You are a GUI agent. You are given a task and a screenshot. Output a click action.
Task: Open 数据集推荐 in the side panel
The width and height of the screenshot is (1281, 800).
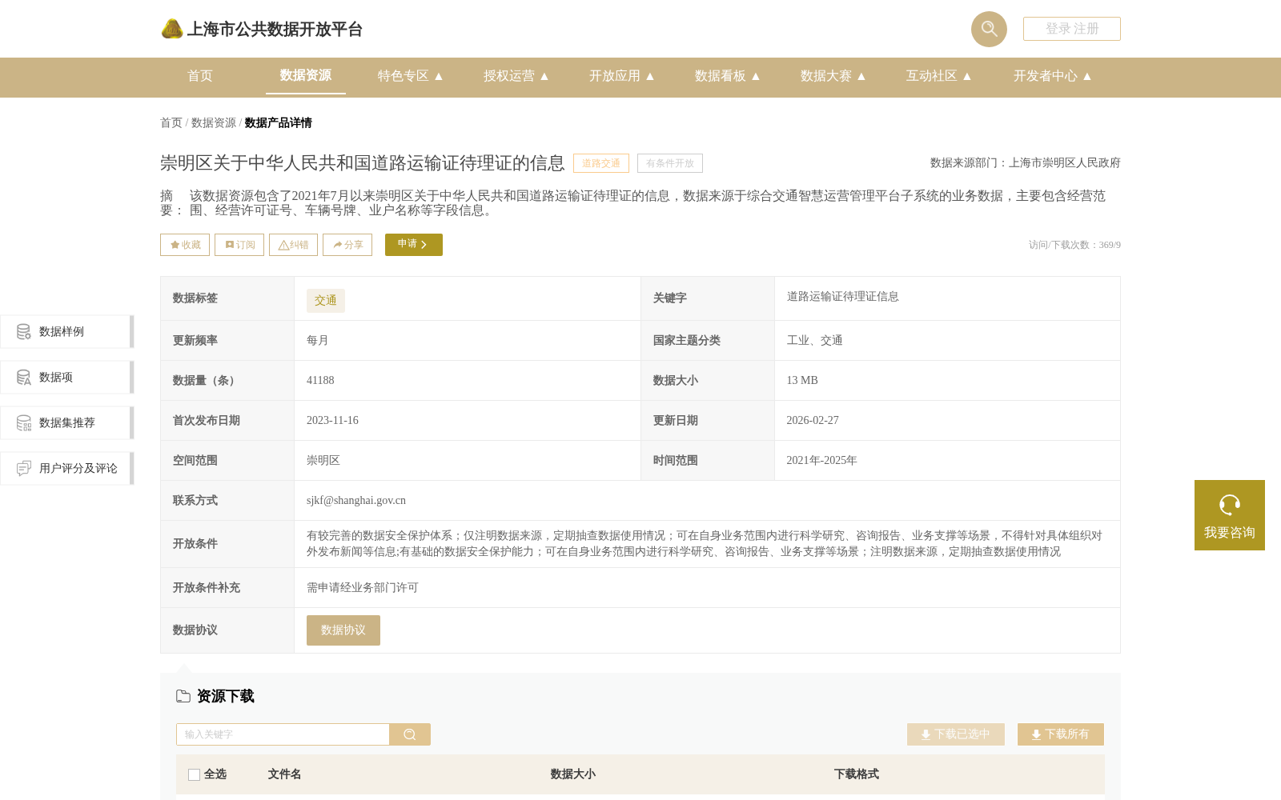66,422
